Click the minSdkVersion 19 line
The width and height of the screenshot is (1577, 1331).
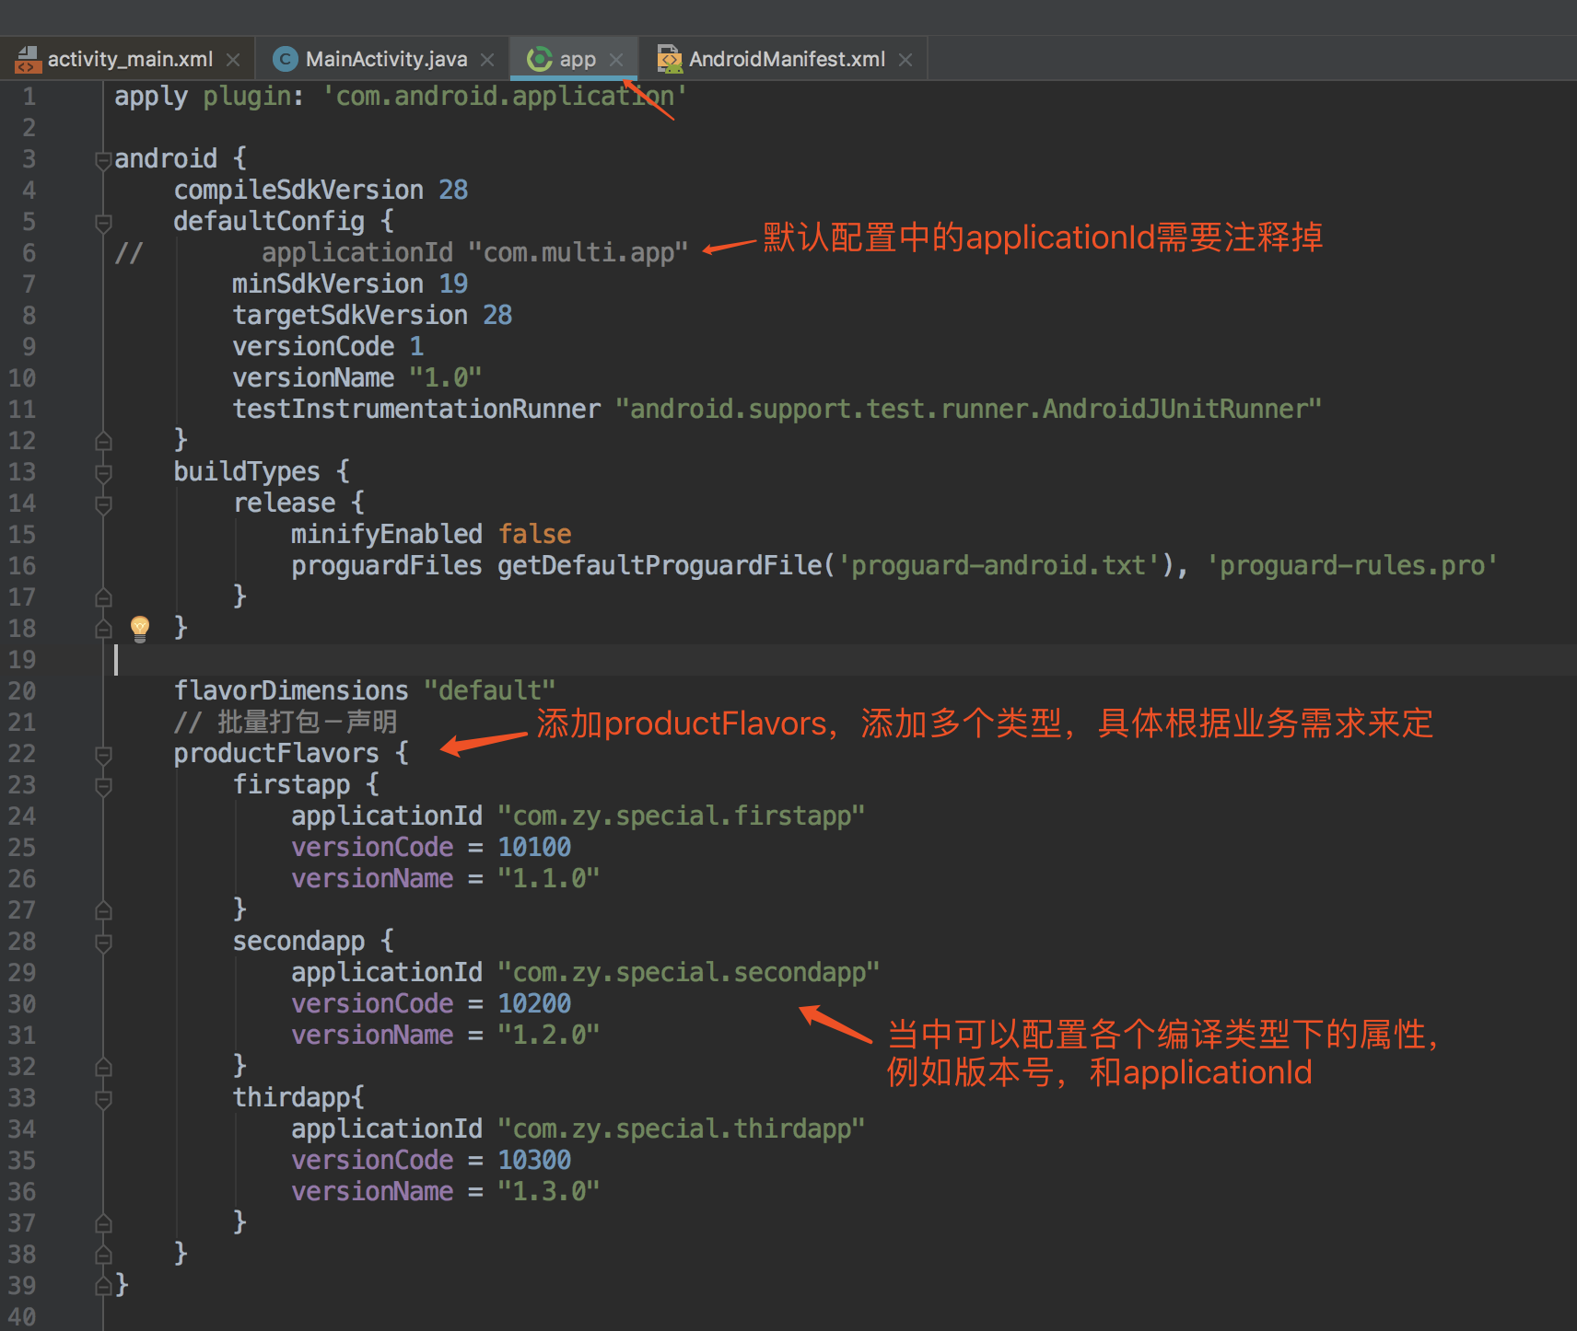click(350, 284)
